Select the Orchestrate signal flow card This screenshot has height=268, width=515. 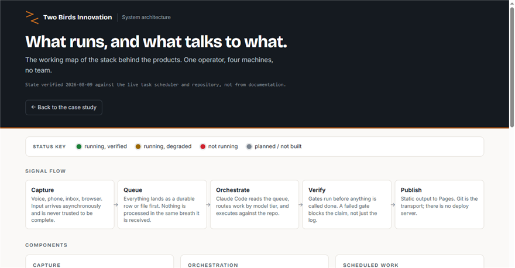pos(255,204)
